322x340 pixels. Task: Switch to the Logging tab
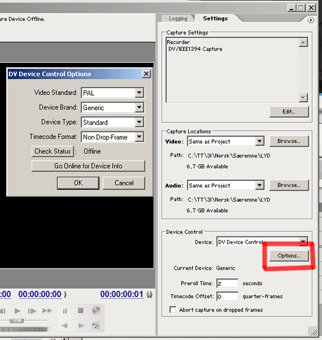click(178, 18)
